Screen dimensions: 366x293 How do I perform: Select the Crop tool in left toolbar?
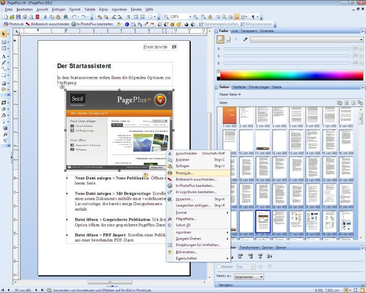[4, 103]
